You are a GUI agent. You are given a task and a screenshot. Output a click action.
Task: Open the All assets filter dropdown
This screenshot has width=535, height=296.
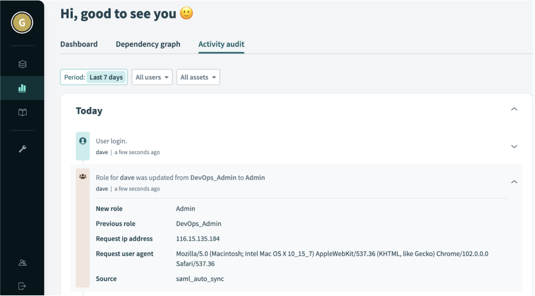click(198, 77)
